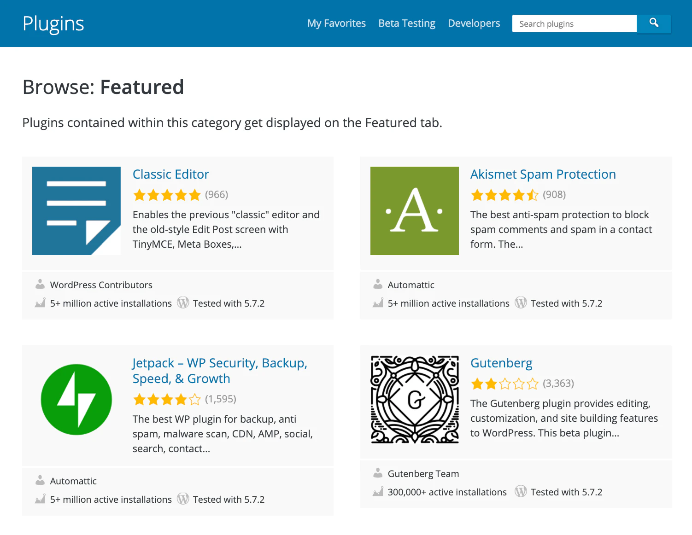The width and height of the screenshot is (692, 535).
Task: Open Gutenberg plugin title link
Action: pos(501,363)
